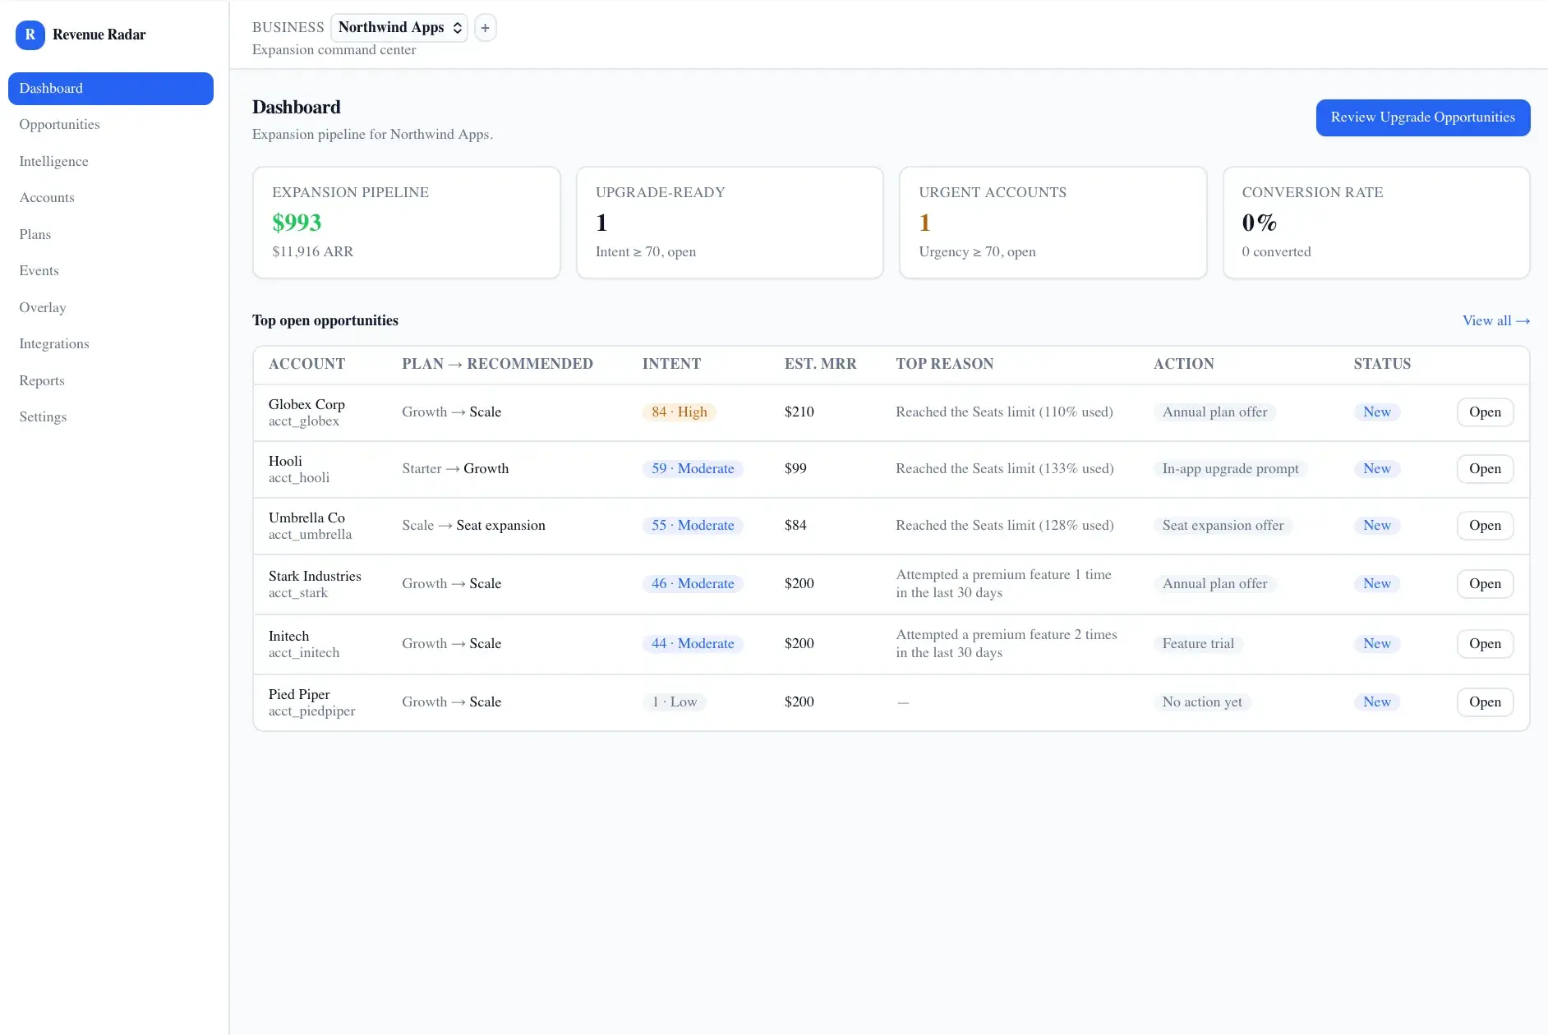Click the ACCOUNT column header
Viewport: 1548px width, 1035px height.
tap(306, 365)
